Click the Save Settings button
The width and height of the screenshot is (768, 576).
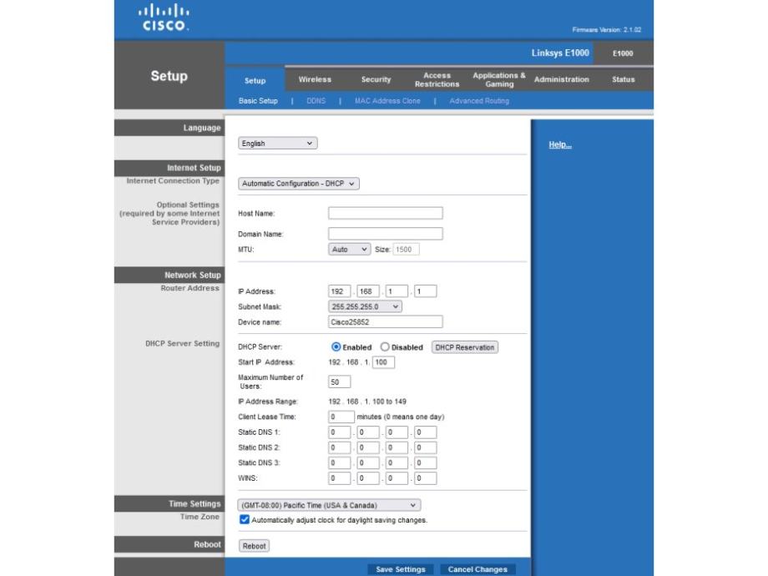[401, 569]
